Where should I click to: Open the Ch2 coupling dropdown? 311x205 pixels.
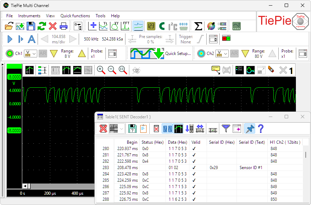222,54
